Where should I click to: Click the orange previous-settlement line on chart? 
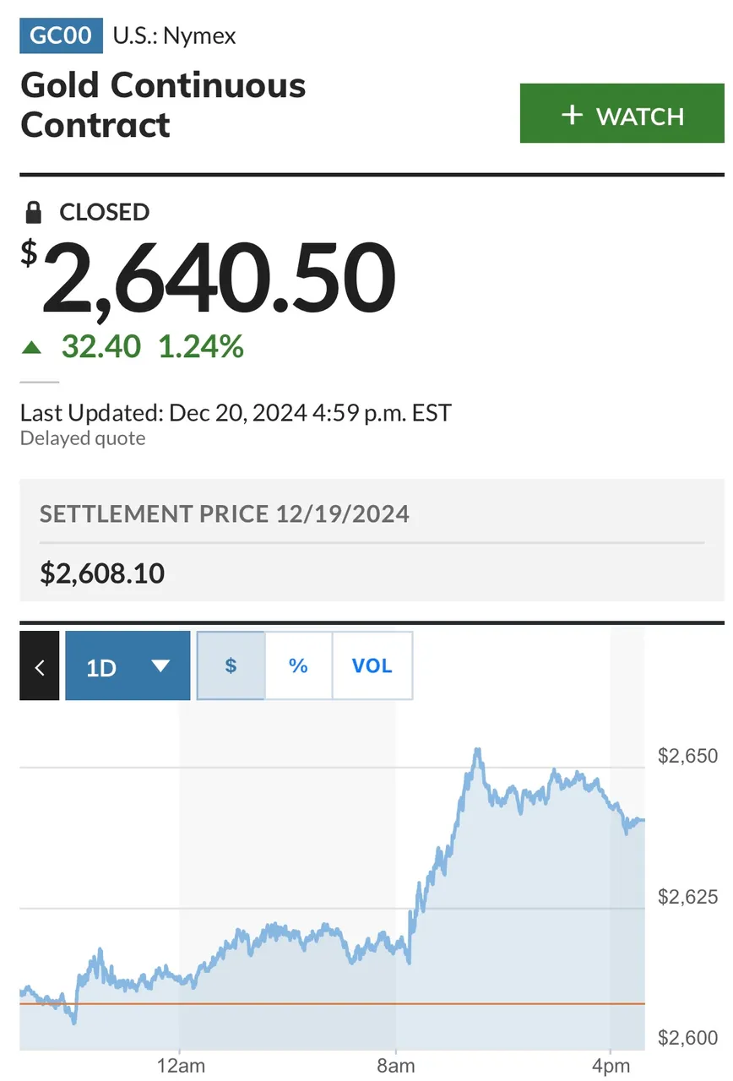pyautogui.click(x=332, y=1003)
